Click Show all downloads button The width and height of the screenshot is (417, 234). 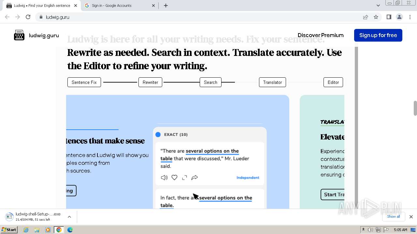tap(393, 216)
